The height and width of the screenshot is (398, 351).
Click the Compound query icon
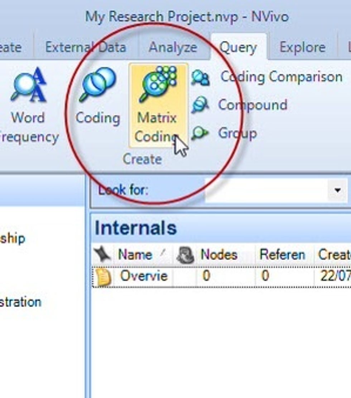point(200,105)
